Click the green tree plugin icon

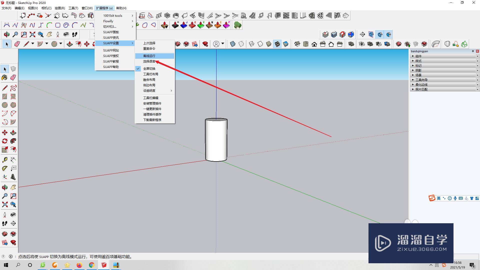[237, 25]
